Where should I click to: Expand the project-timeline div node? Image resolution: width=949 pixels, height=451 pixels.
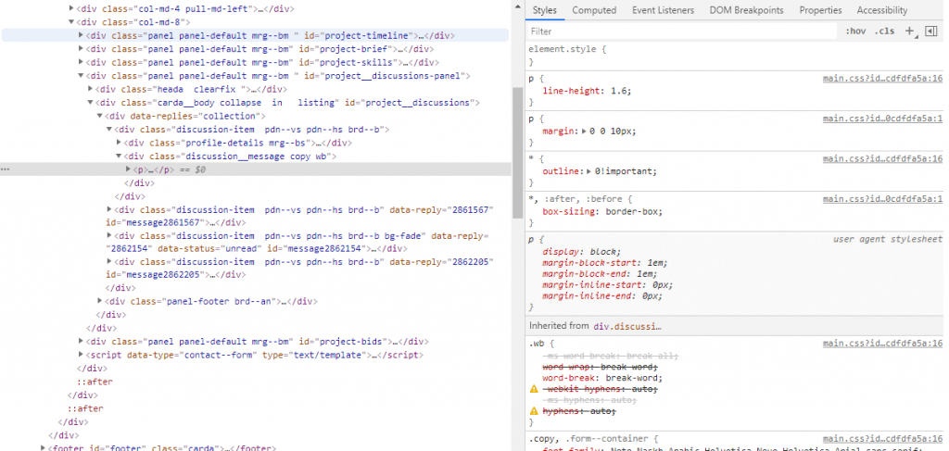pos(82,36)
